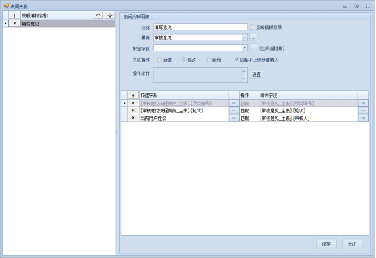Screen dimensions: 376x258
Task: Click down arrow in 操作条件 scrollbar
Action: click(244, 79)
